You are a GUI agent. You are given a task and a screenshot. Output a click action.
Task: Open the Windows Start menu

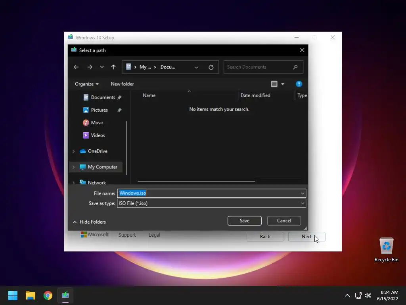(13, 295)
